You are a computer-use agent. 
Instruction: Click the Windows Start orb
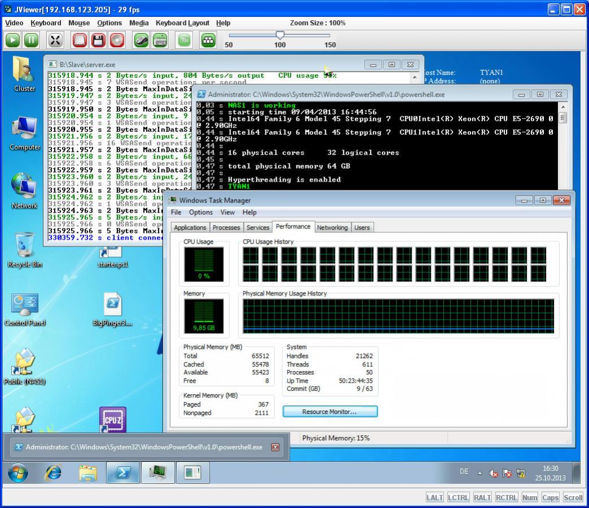click(x=18, y=472)
